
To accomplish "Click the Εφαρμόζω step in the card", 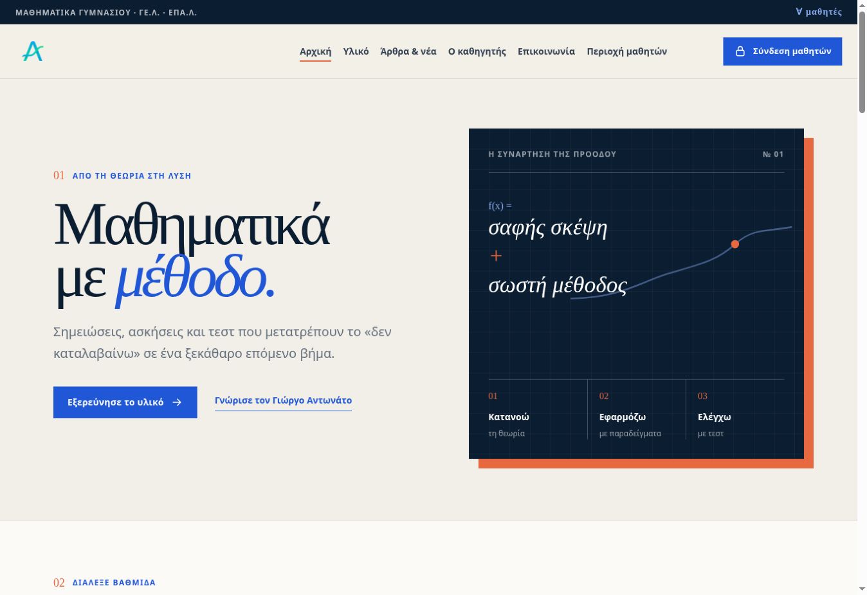I will coord(622,417).
